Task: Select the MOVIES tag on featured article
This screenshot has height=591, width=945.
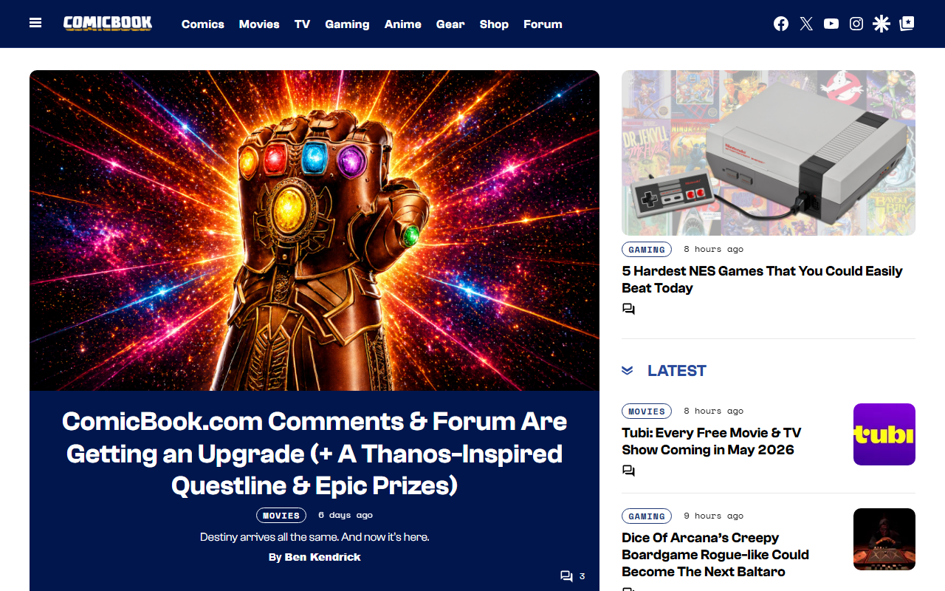Action: 281,516
